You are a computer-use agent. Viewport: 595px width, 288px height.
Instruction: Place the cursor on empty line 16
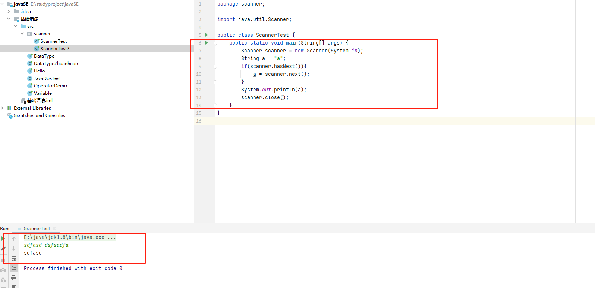(x=405, y=121)
